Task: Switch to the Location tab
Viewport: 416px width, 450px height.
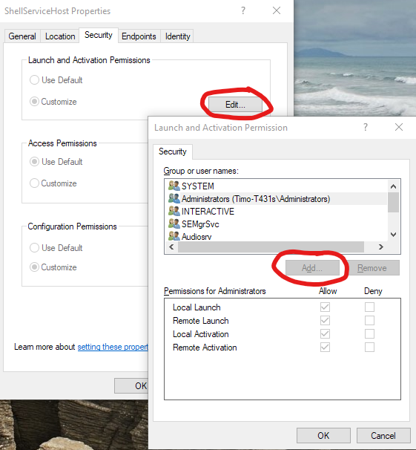Action: (60, 36)
